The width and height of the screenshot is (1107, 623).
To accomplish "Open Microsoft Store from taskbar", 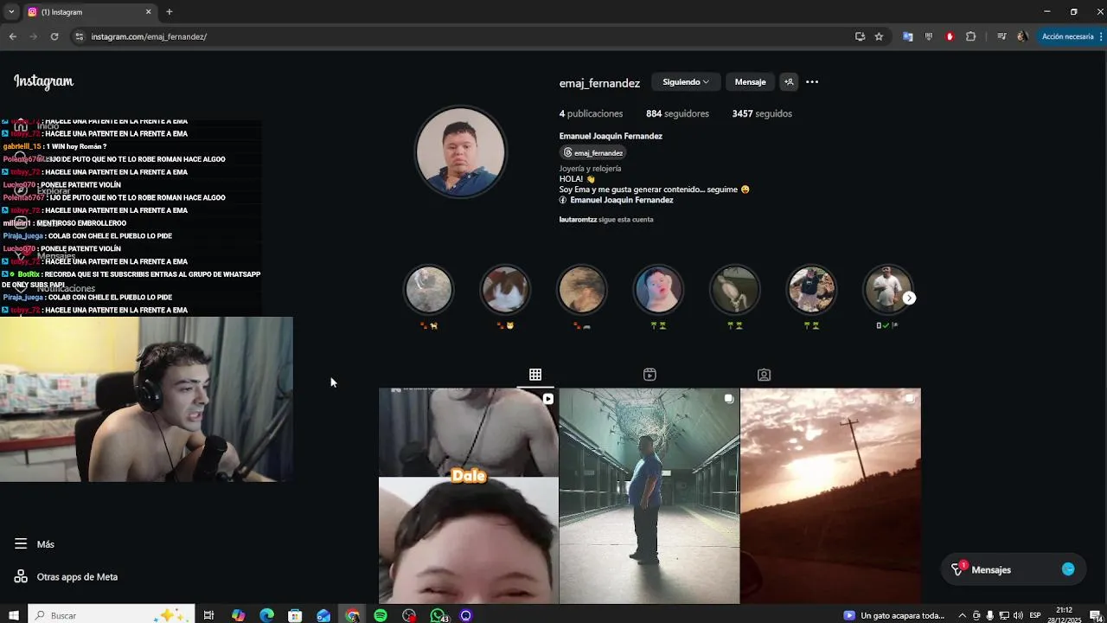I will 295,615.
